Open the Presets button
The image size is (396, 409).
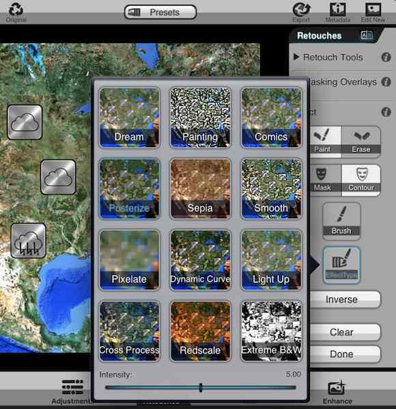coord(160,12)
